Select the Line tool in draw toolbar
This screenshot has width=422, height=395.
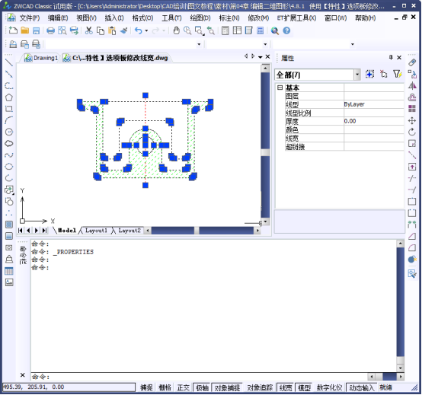click(x=9, y=62)
